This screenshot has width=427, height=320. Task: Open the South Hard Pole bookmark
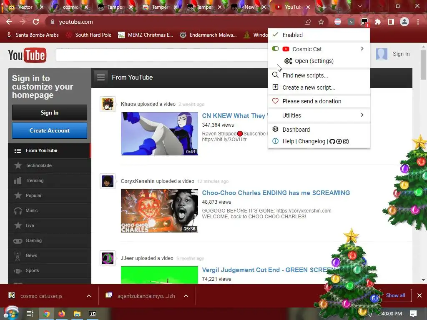[x=89, y=35]
